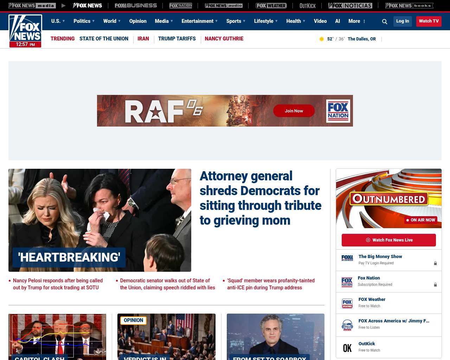This screenshot has width=450, height=360.
Task: Go to the AI section
Action: (337, 21)
